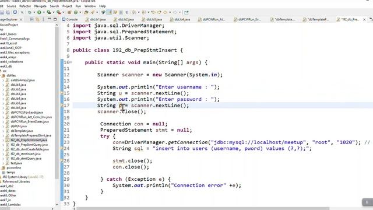
Task: Switch to the dbPCWRun_At... editor tab
Action: (x=212, y=19)
